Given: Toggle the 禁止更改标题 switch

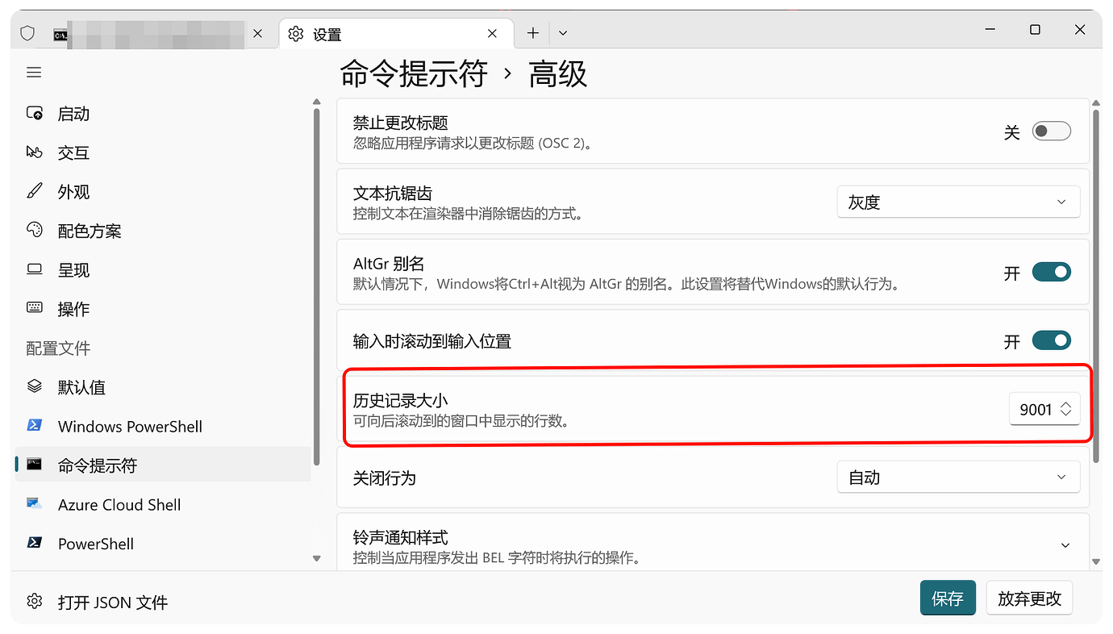Looking at the screenshot, I should point(1052,131).
